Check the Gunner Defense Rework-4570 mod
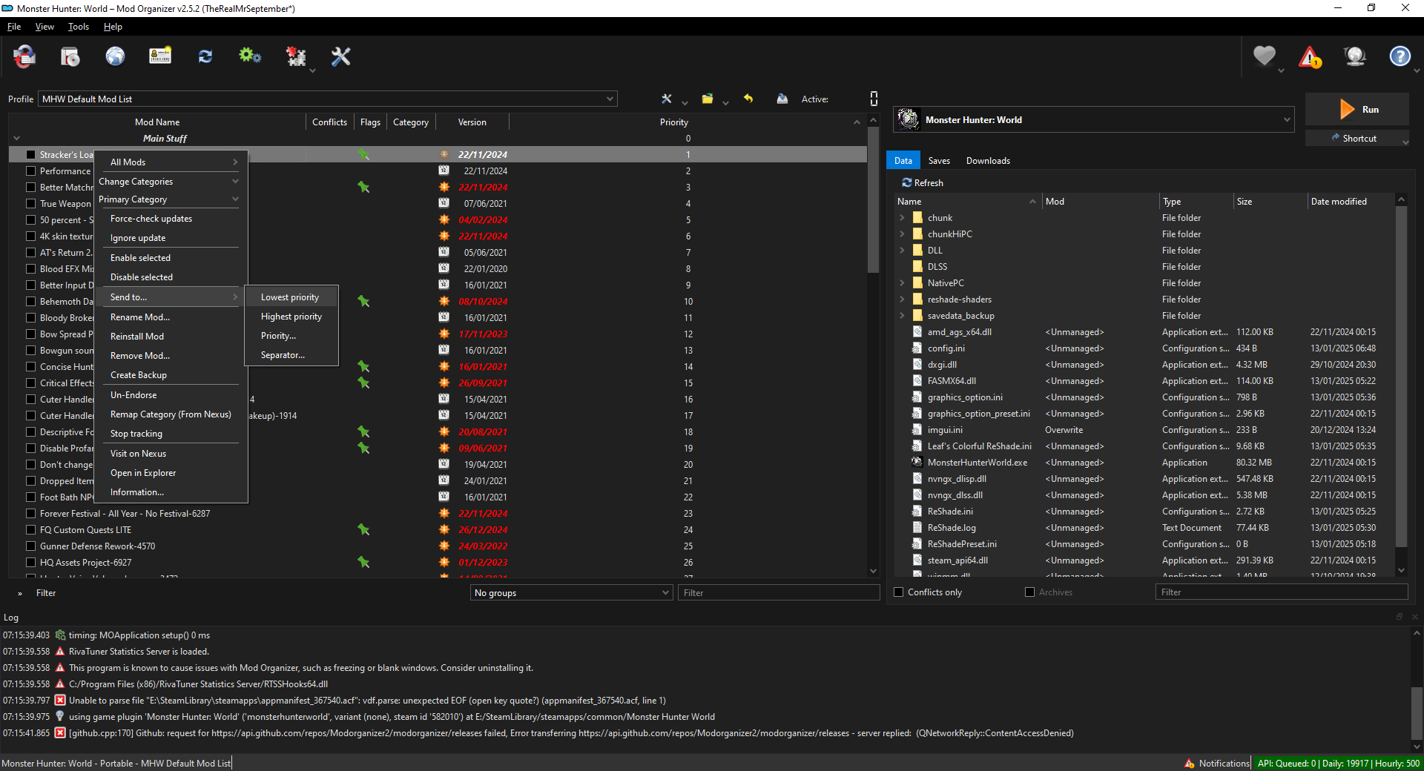1424x771 pixels. [x=30, y=546]
